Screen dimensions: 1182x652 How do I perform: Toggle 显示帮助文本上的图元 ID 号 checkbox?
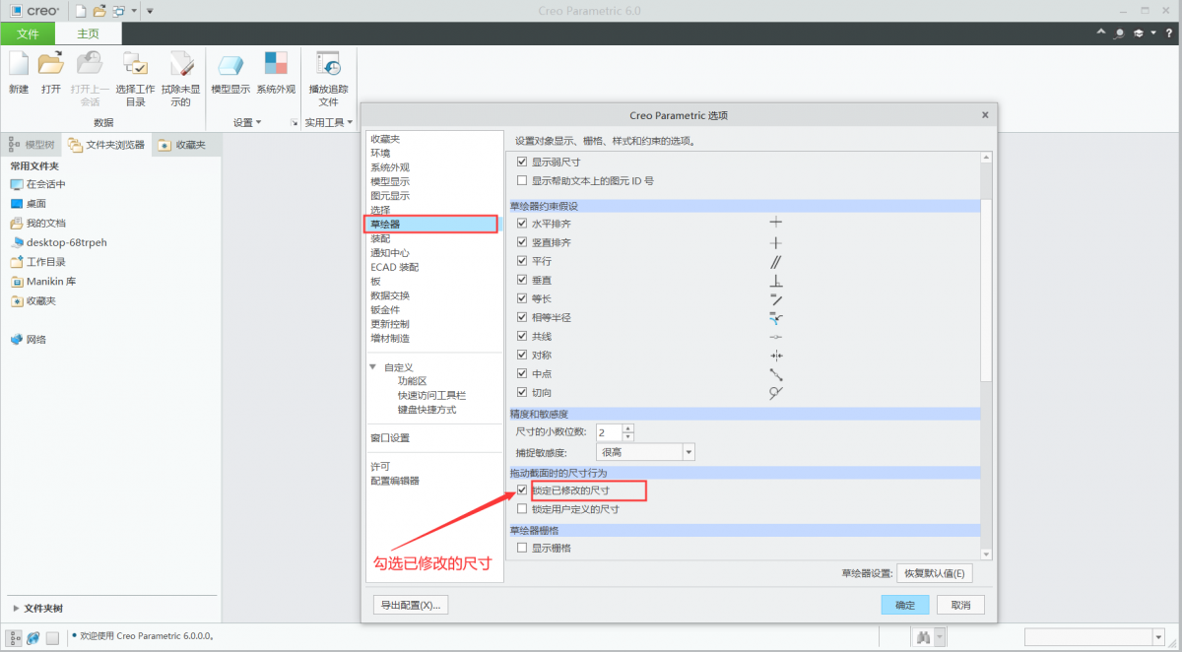(x=522, y=181)
